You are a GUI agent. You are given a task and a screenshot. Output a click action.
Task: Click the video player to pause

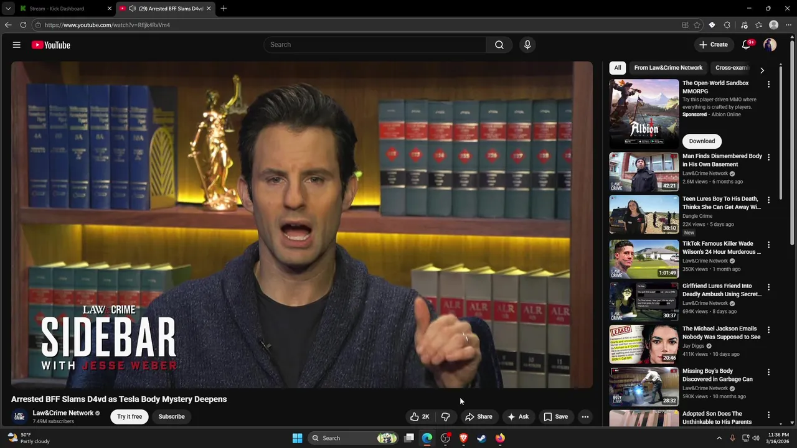point(302,225)
